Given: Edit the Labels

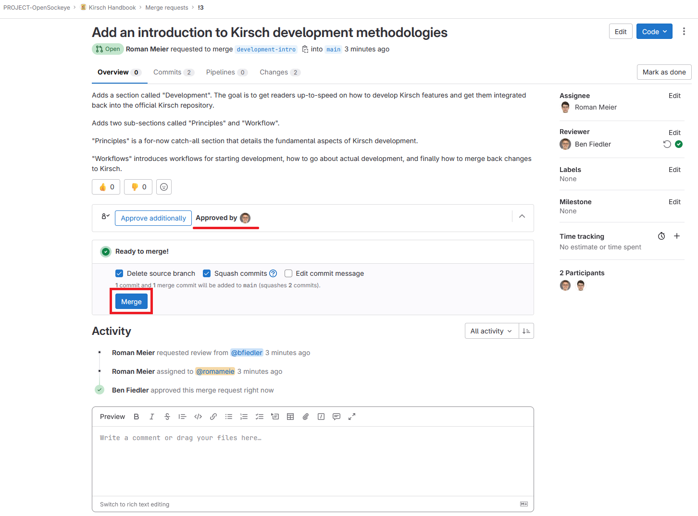Looking at the screenshot, I should point(674,170).
